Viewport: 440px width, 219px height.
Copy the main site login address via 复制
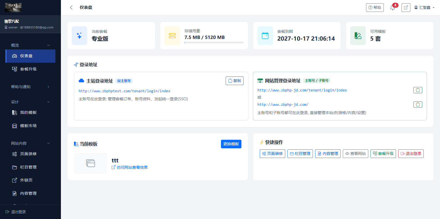tap(235, 81)
